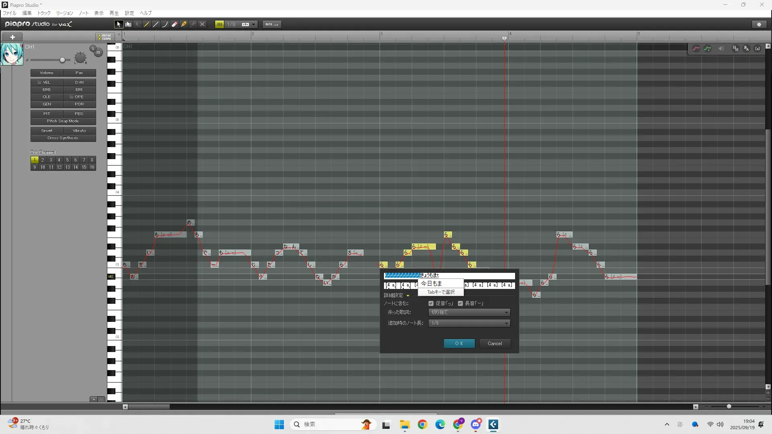Click the Vibrato parameter button
The height and width of the screenshot is (434, 772).
(79, 131)
